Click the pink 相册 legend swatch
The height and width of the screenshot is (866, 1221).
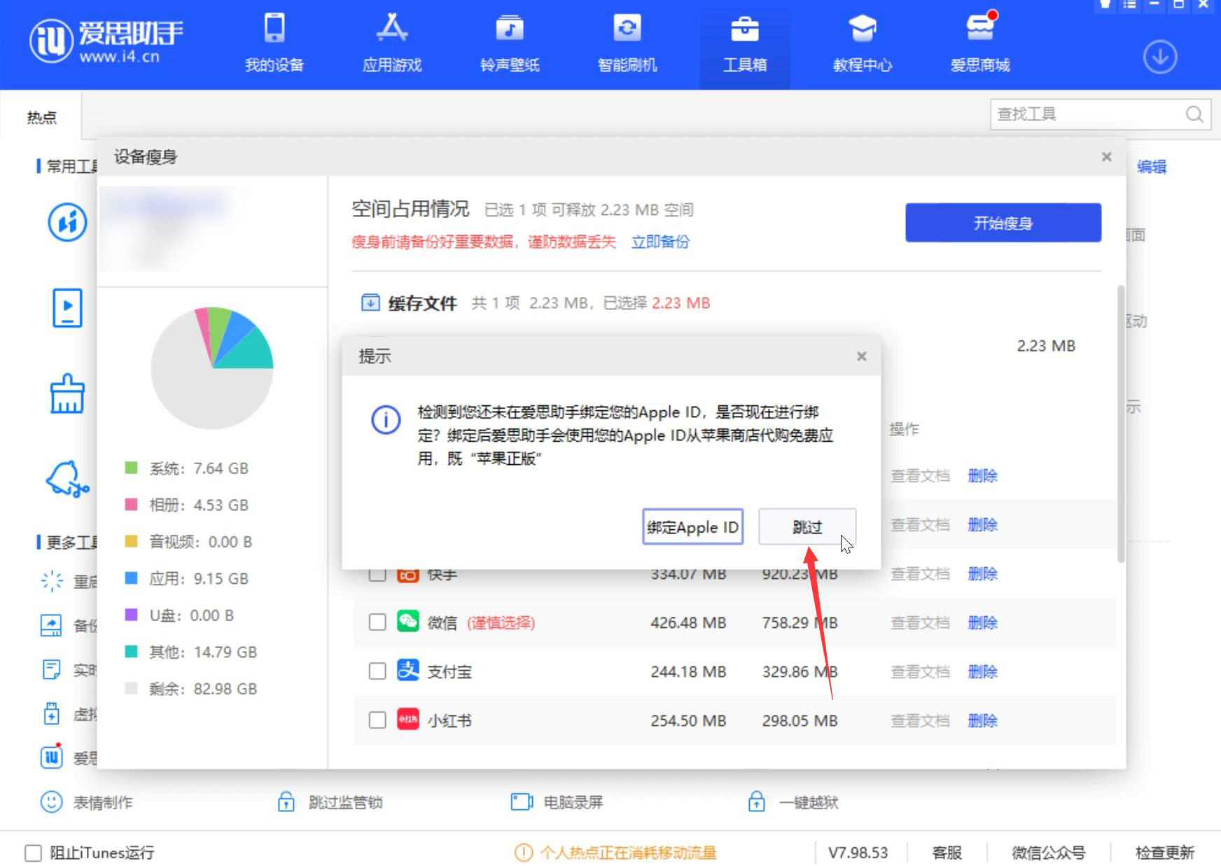131,504
